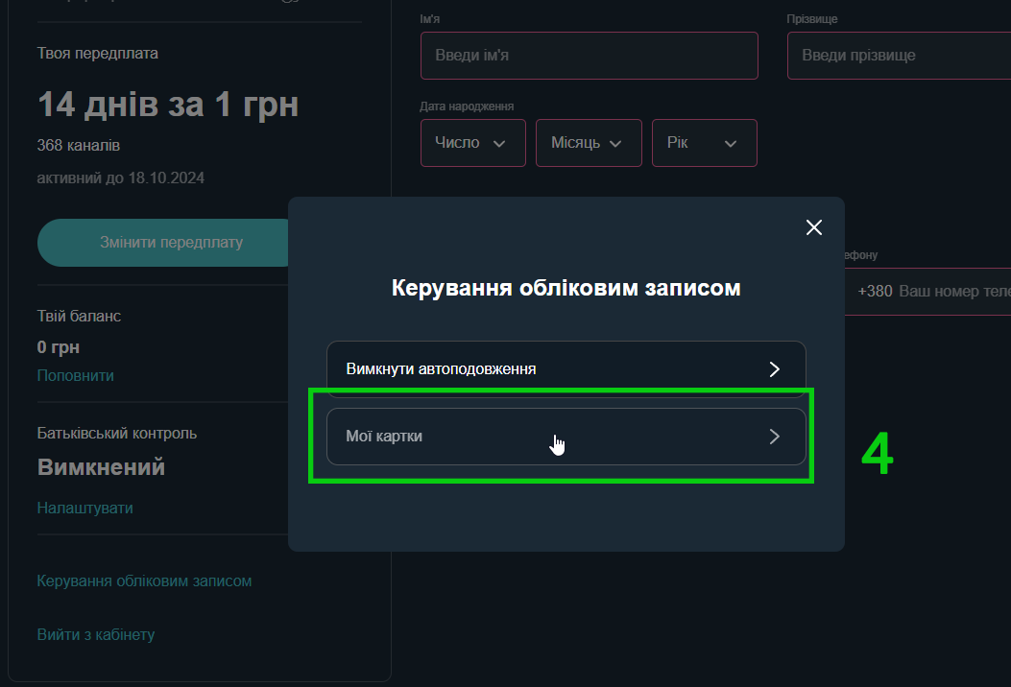This screenshot has height=687, width=1011.
Task: Click the phone number input field
Action: [951, 291]
